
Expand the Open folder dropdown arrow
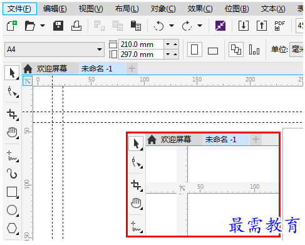tap(43, 26)
